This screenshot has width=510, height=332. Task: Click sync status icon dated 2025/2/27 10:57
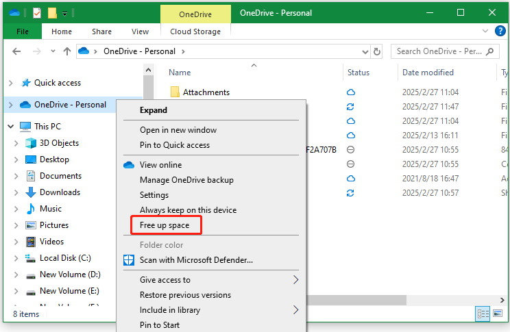click(x=350, y=193)
